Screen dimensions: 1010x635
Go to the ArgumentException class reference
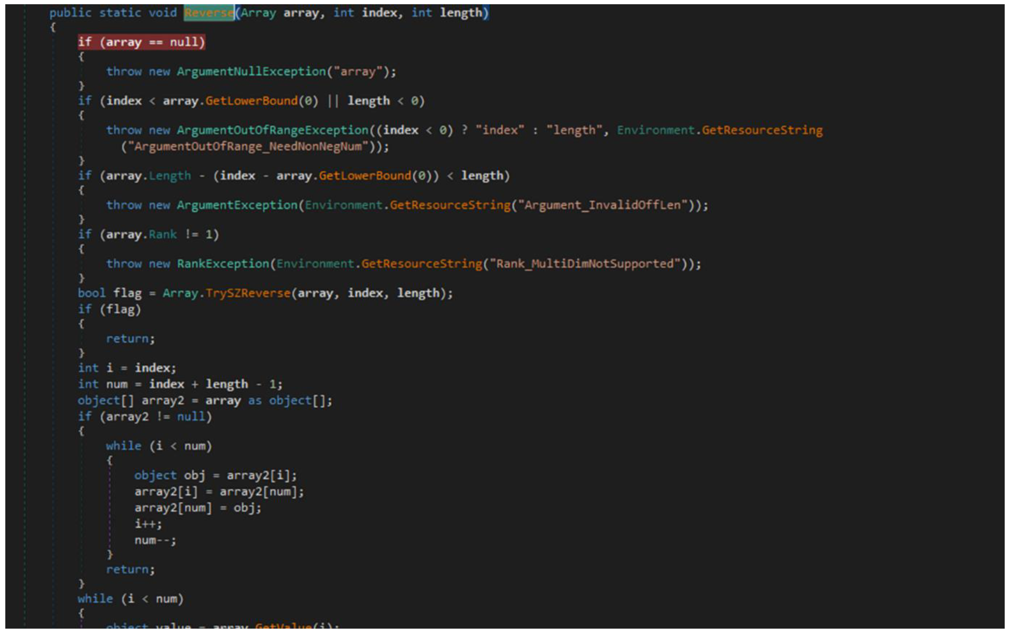click(x=237, y=205)
